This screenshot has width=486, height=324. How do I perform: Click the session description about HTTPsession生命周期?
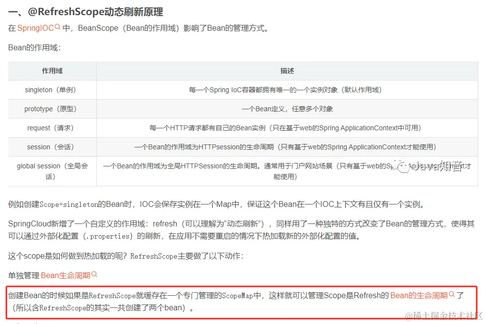pyautogui.click(x=287, y=147)
